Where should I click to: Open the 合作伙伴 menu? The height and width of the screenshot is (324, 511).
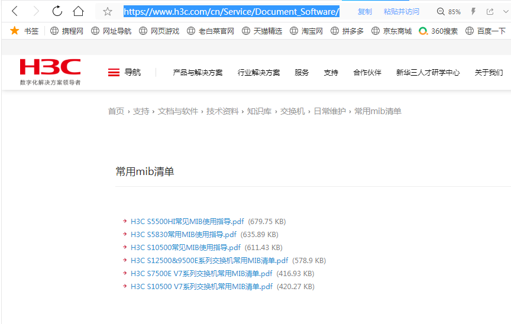coord(367,72)
